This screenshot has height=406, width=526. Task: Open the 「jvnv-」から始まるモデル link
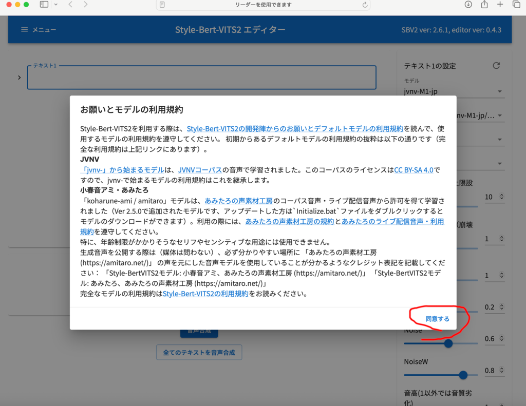(x=122, y=170)
